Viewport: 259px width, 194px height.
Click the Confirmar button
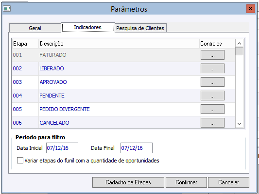pyautogui.click(x=186, y=182)
